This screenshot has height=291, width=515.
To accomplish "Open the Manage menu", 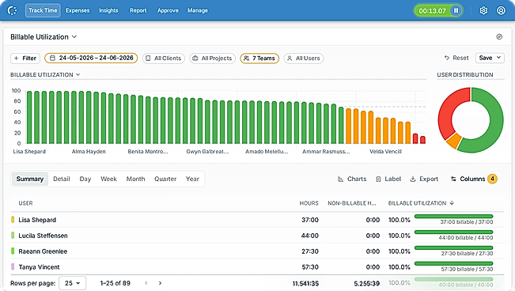I will pos(198,10).
